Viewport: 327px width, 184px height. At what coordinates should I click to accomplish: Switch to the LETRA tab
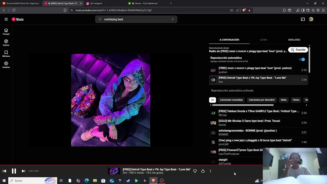(263, 40)
